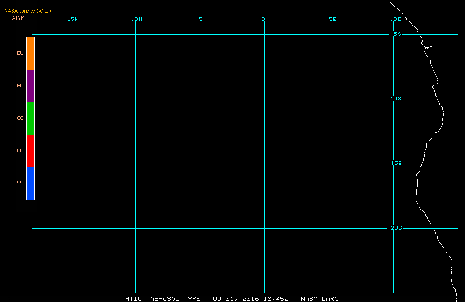Click the 10S latitude label
Screen dimensions: 465x302
pyautogui.click(x=396, y=98)
